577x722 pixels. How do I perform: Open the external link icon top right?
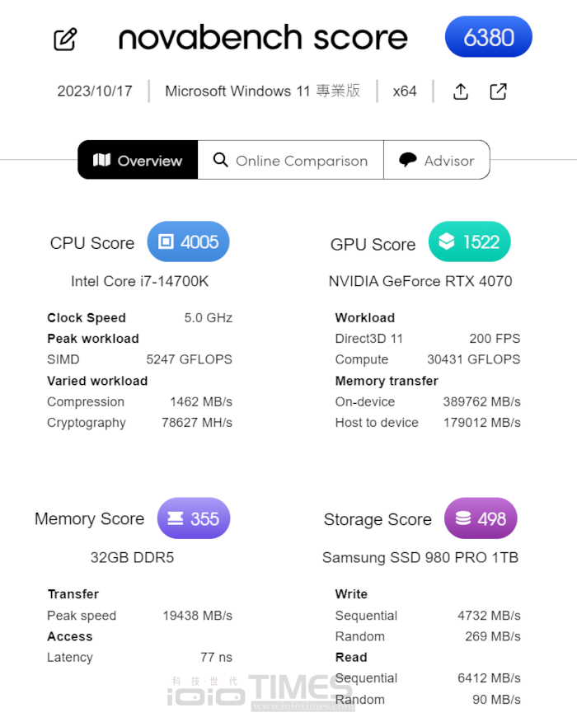pyautogui.click(x=498, y=91)
